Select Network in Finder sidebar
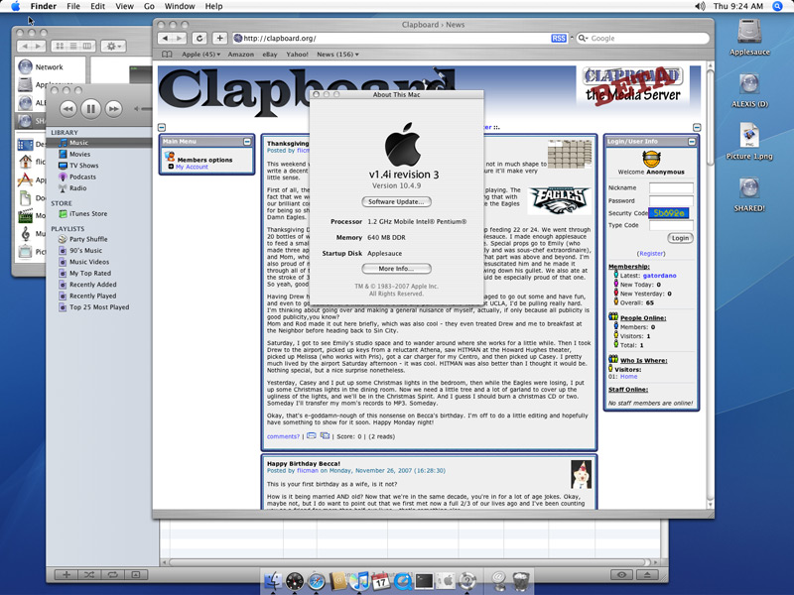794x595 pixels. 49,66
